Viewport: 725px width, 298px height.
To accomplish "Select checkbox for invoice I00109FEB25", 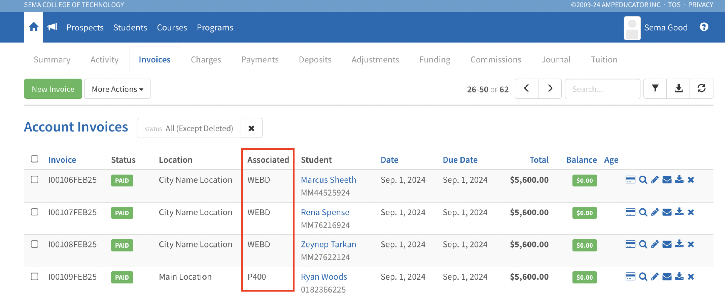I will coord(34,277).
